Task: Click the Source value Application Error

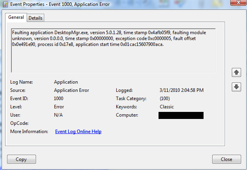Action: [71, 90]
